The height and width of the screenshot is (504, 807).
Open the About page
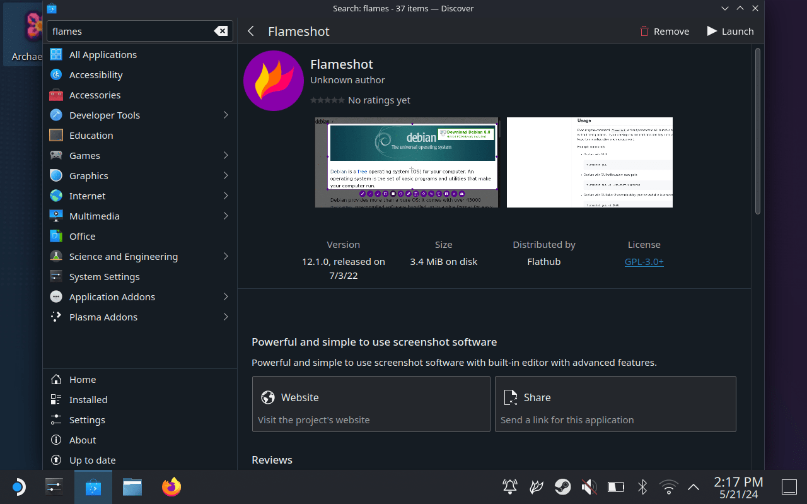(140, 440)
